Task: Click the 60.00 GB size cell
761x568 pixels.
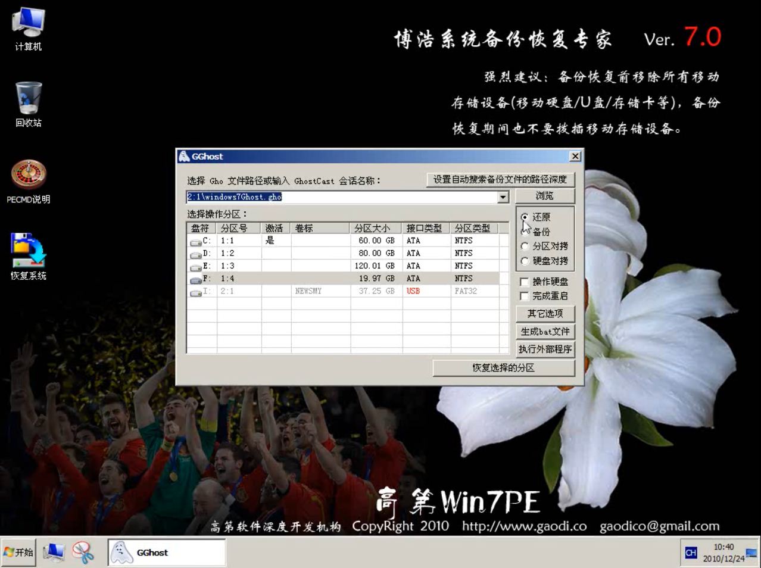Action: click(x=376, y=241)
